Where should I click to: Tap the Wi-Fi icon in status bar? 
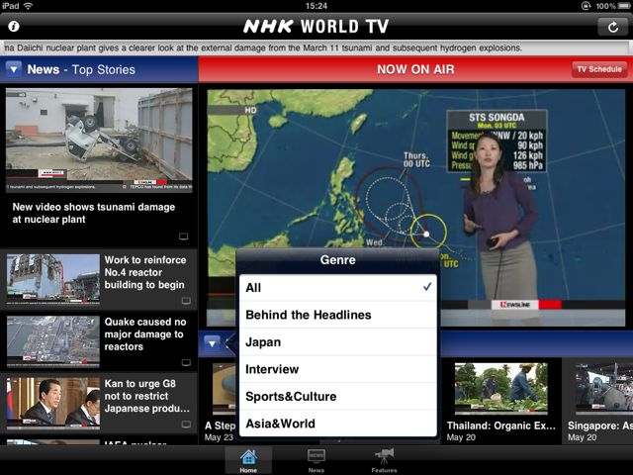coord(28,6)
